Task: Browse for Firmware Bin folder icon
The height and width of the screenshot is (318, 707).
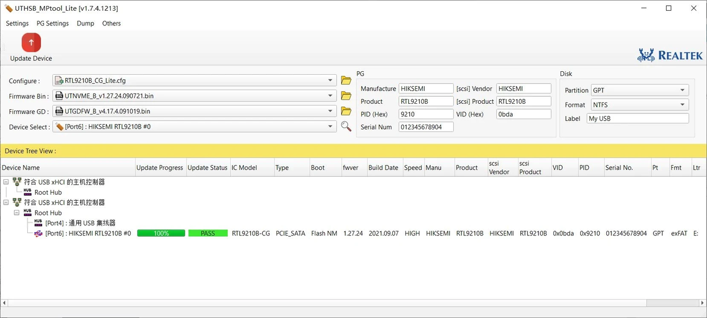Action: coord(346,96)
